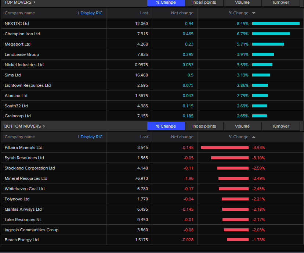Image resolution: width=304 pixels, height=253 pixels.
Task: Click Display RIC link in Bottom Movers
Action: 91,137
